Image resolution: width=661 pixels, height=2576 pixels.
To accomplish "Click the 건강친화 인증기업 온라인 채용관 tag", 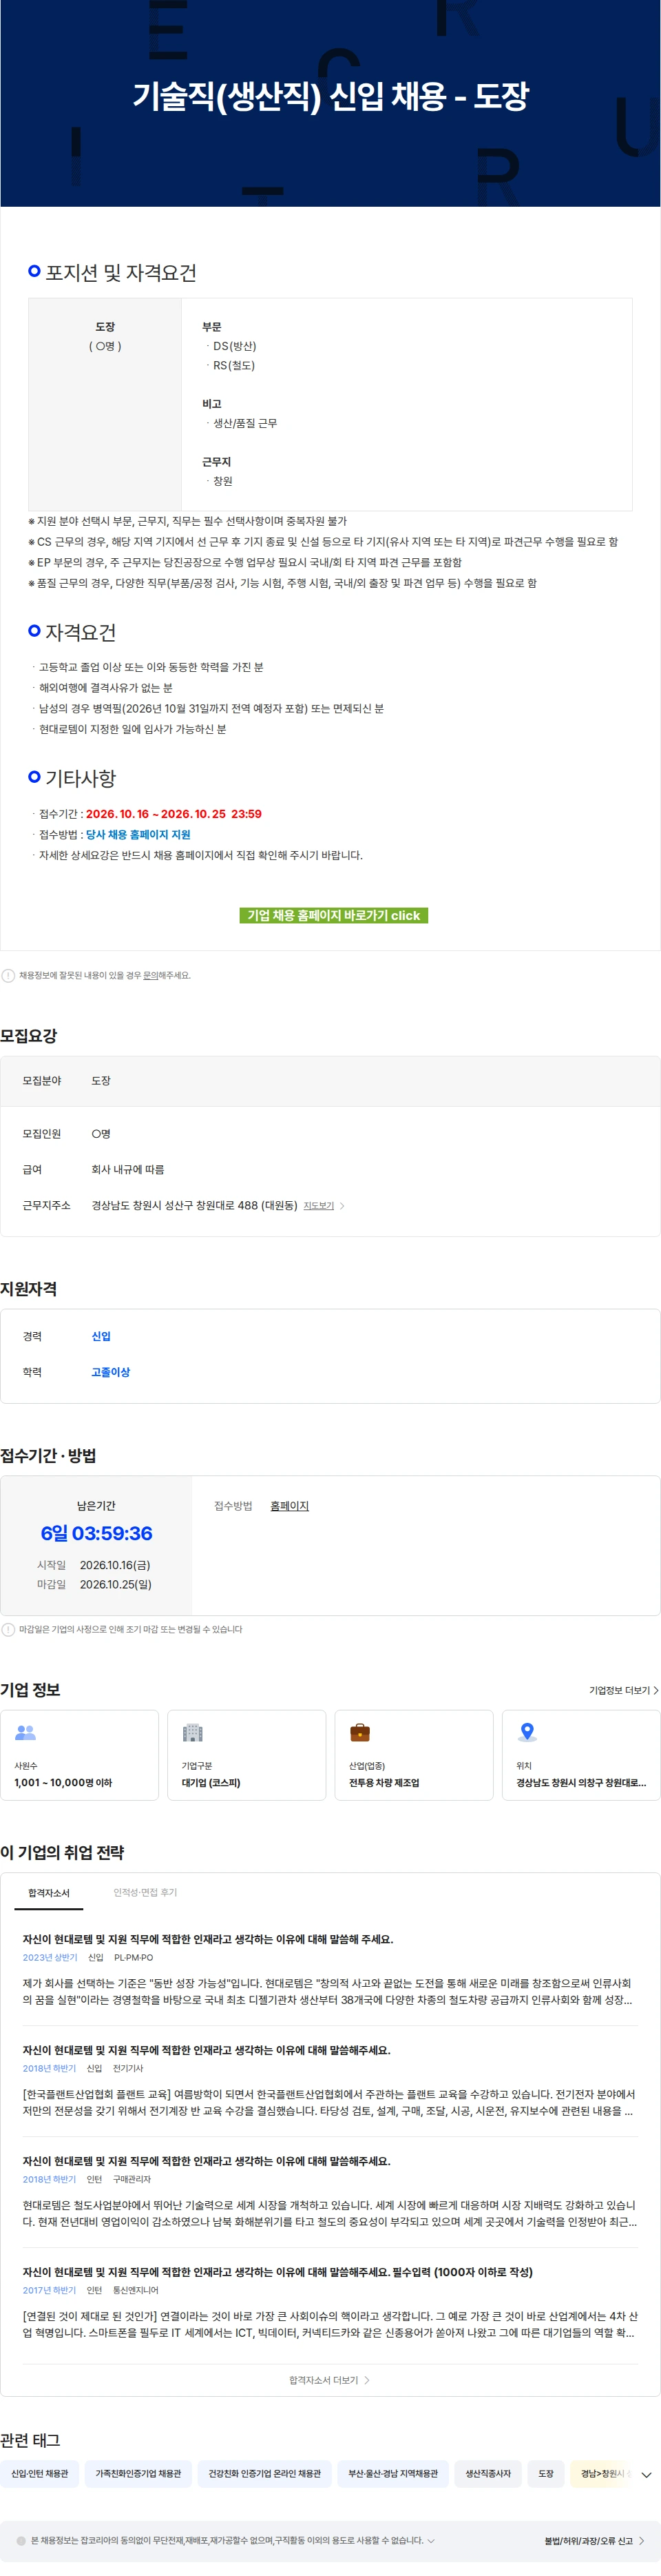I will click(264, 2474).
